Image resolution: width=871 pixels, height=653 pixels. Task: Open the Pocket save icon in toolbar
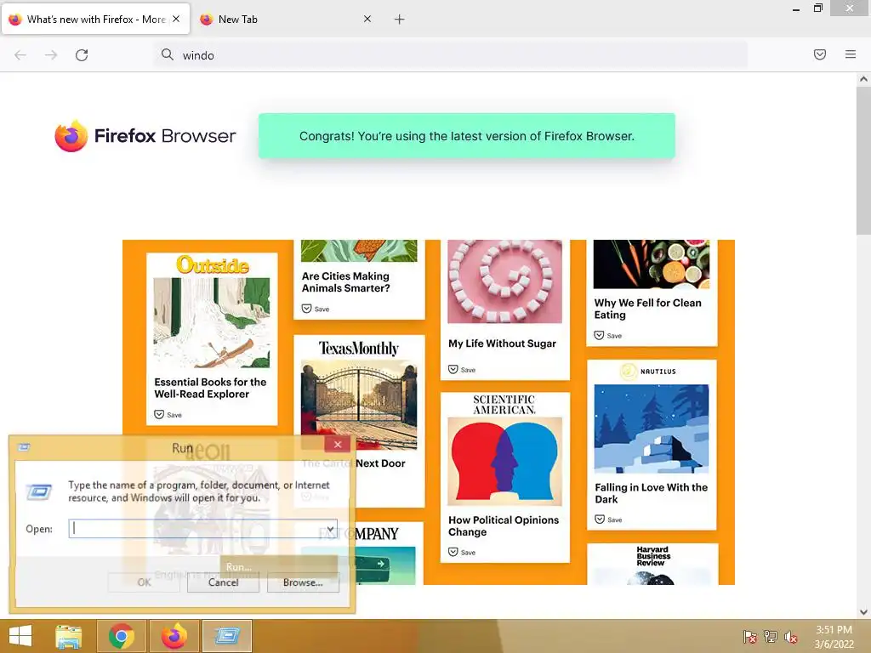point(820,54)
